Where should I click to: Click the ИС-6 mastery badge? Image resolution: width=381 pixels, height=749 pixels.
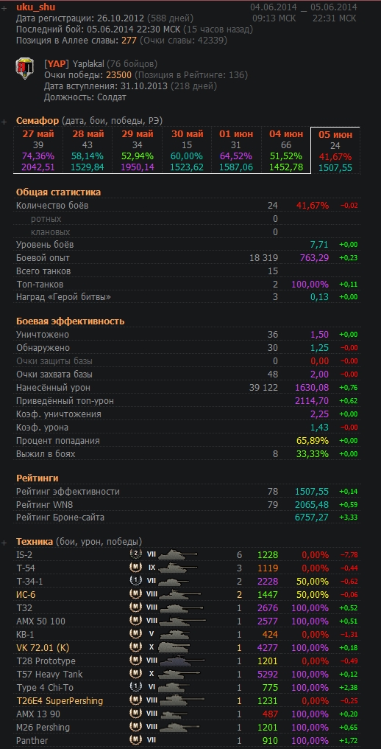136,595
